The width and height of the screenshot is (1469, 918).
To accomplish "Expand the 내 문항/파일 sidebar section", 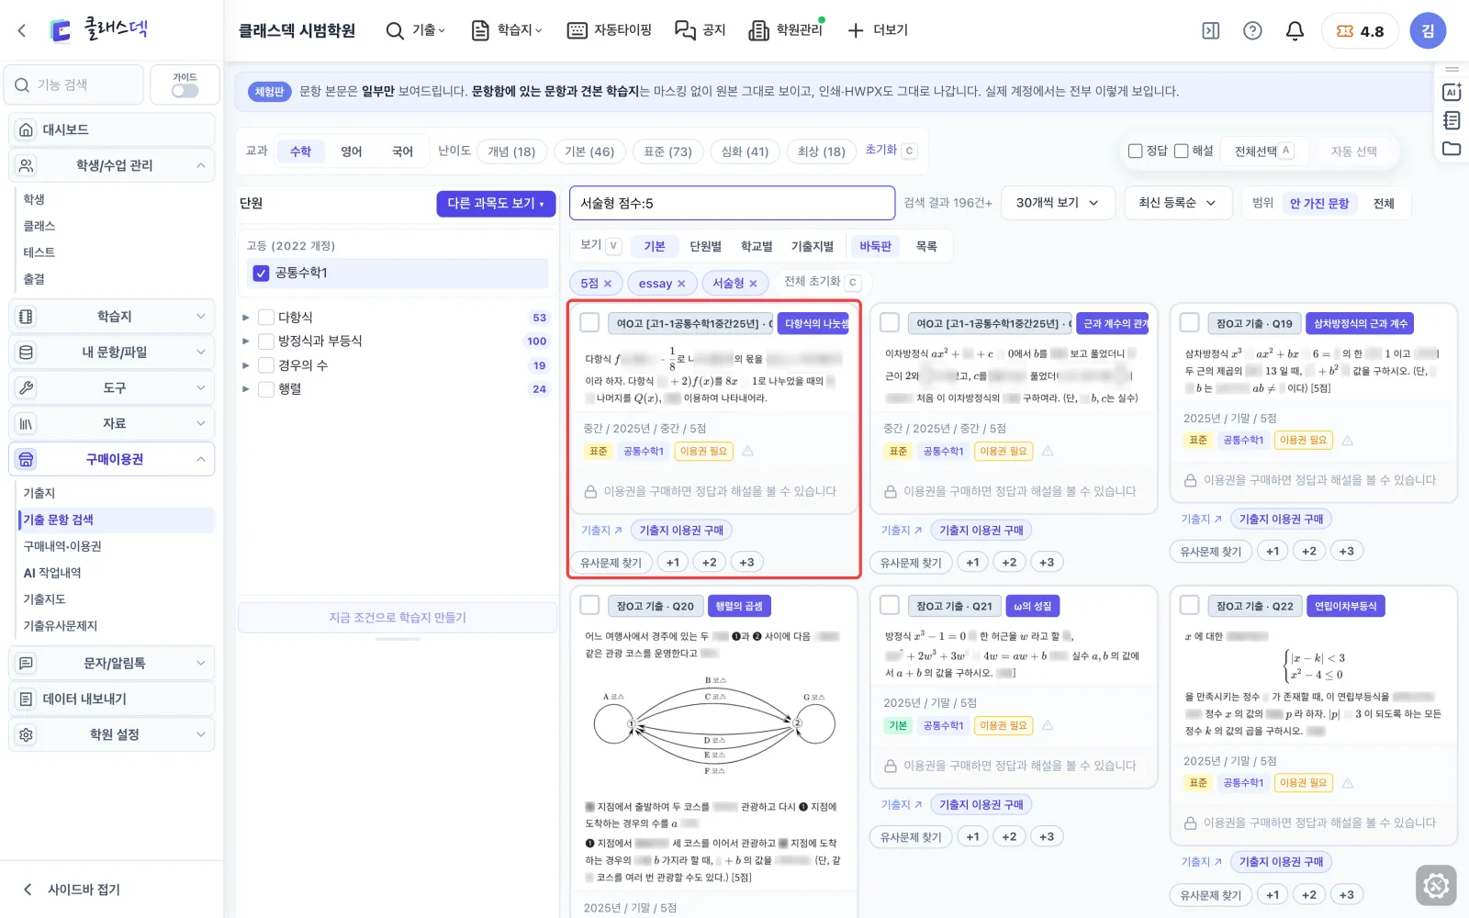I will [112, 352].
